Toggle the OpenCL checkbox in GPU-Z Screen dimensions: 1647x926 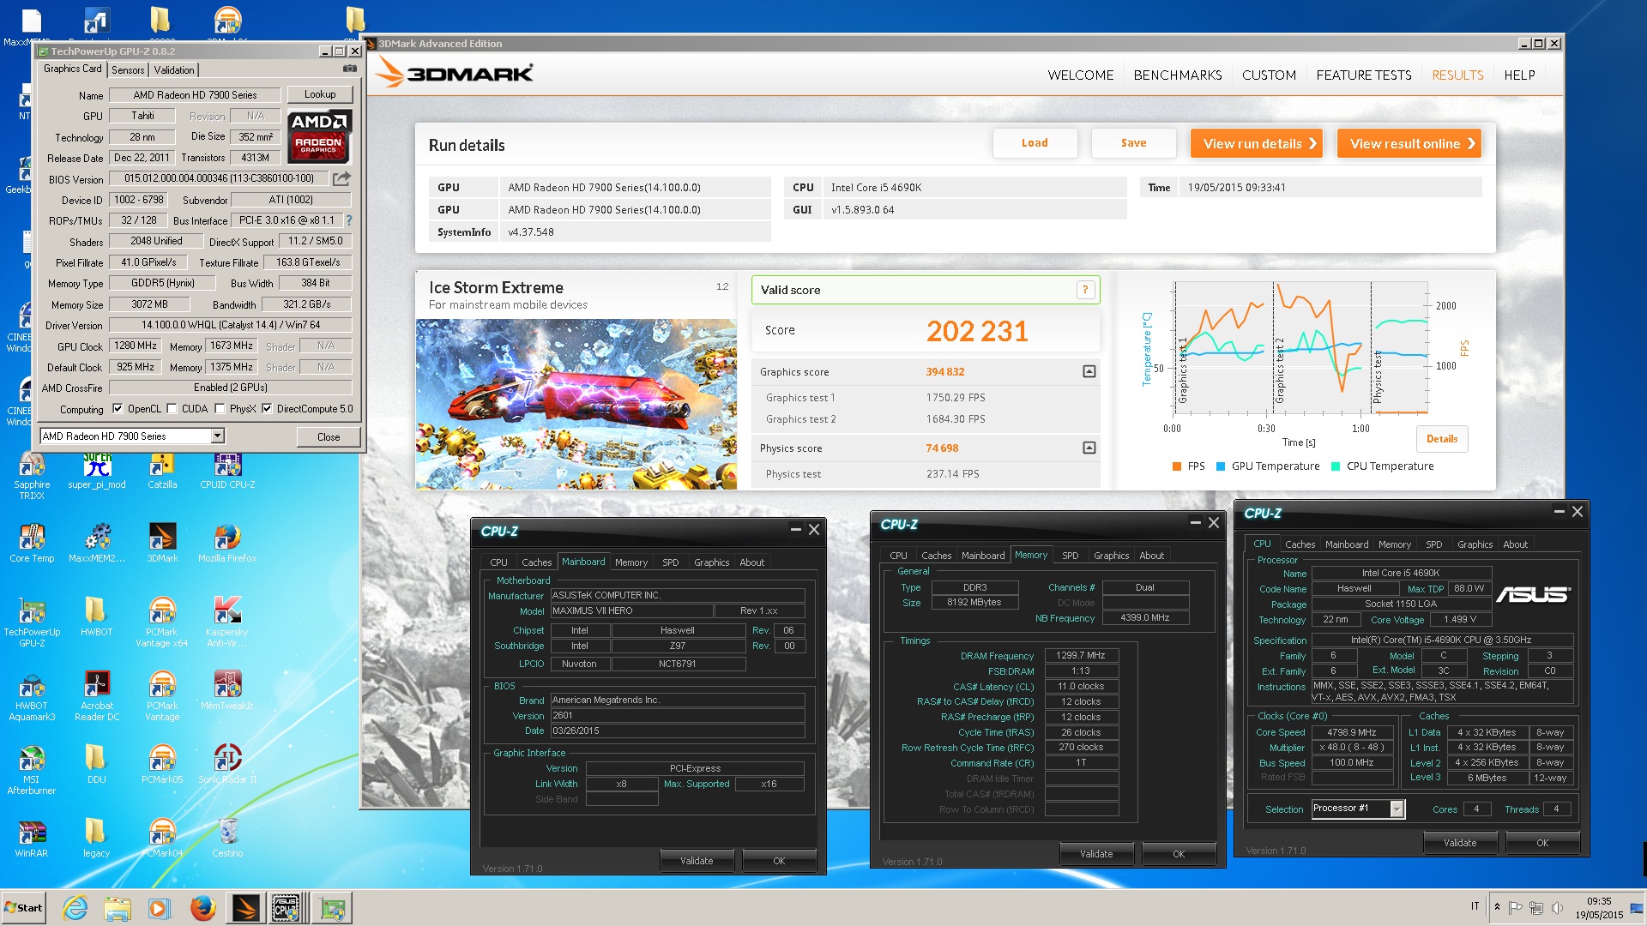pyautogui.click(x=118, y=409)
